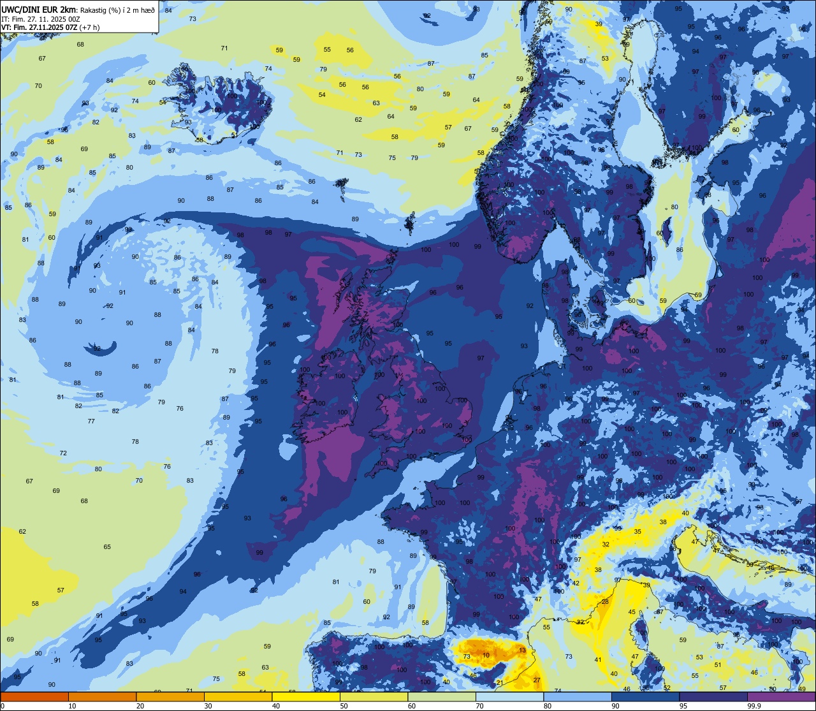The height and width of the screenshot is (711, 816).
Task: Select the 90–95 dark blue legend swatch
Action: tap(646, 696)
